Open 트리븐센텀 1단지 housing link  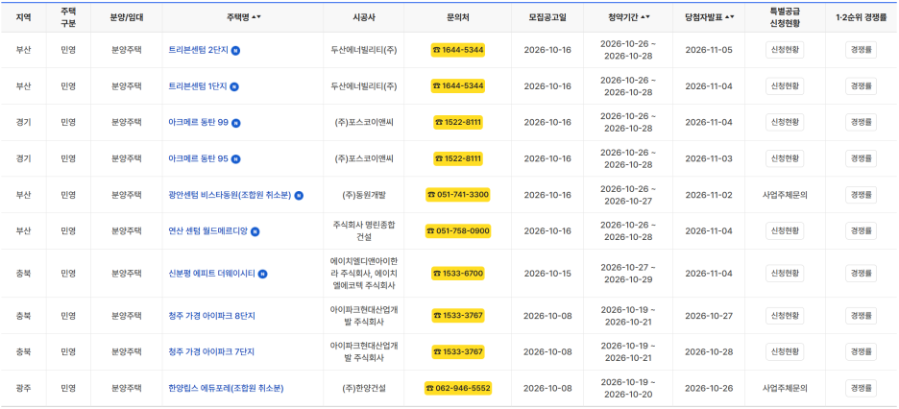[198, 85]
